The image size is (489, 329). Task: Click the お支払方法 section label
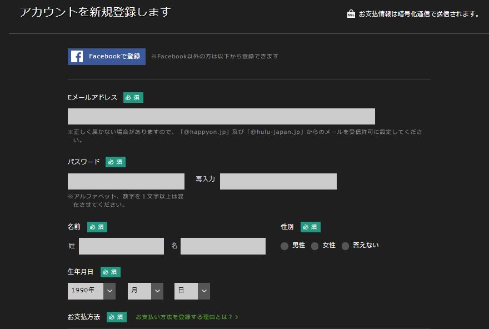[84, 317]
